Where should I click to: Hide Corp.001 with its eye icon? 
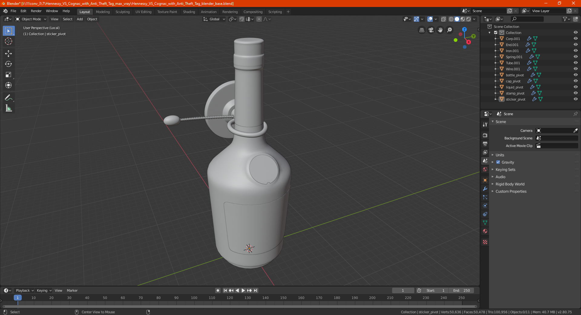pyautogui.click(x=576, y=38)
